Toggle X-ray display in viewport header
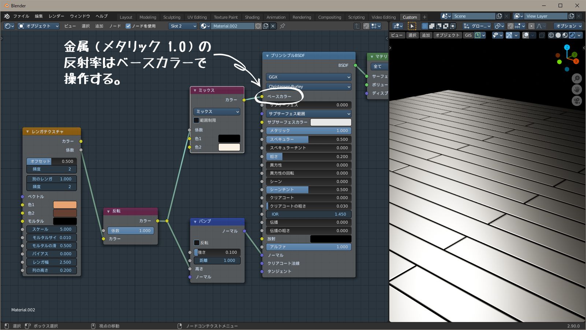586x330 pixels. [542, 35]
